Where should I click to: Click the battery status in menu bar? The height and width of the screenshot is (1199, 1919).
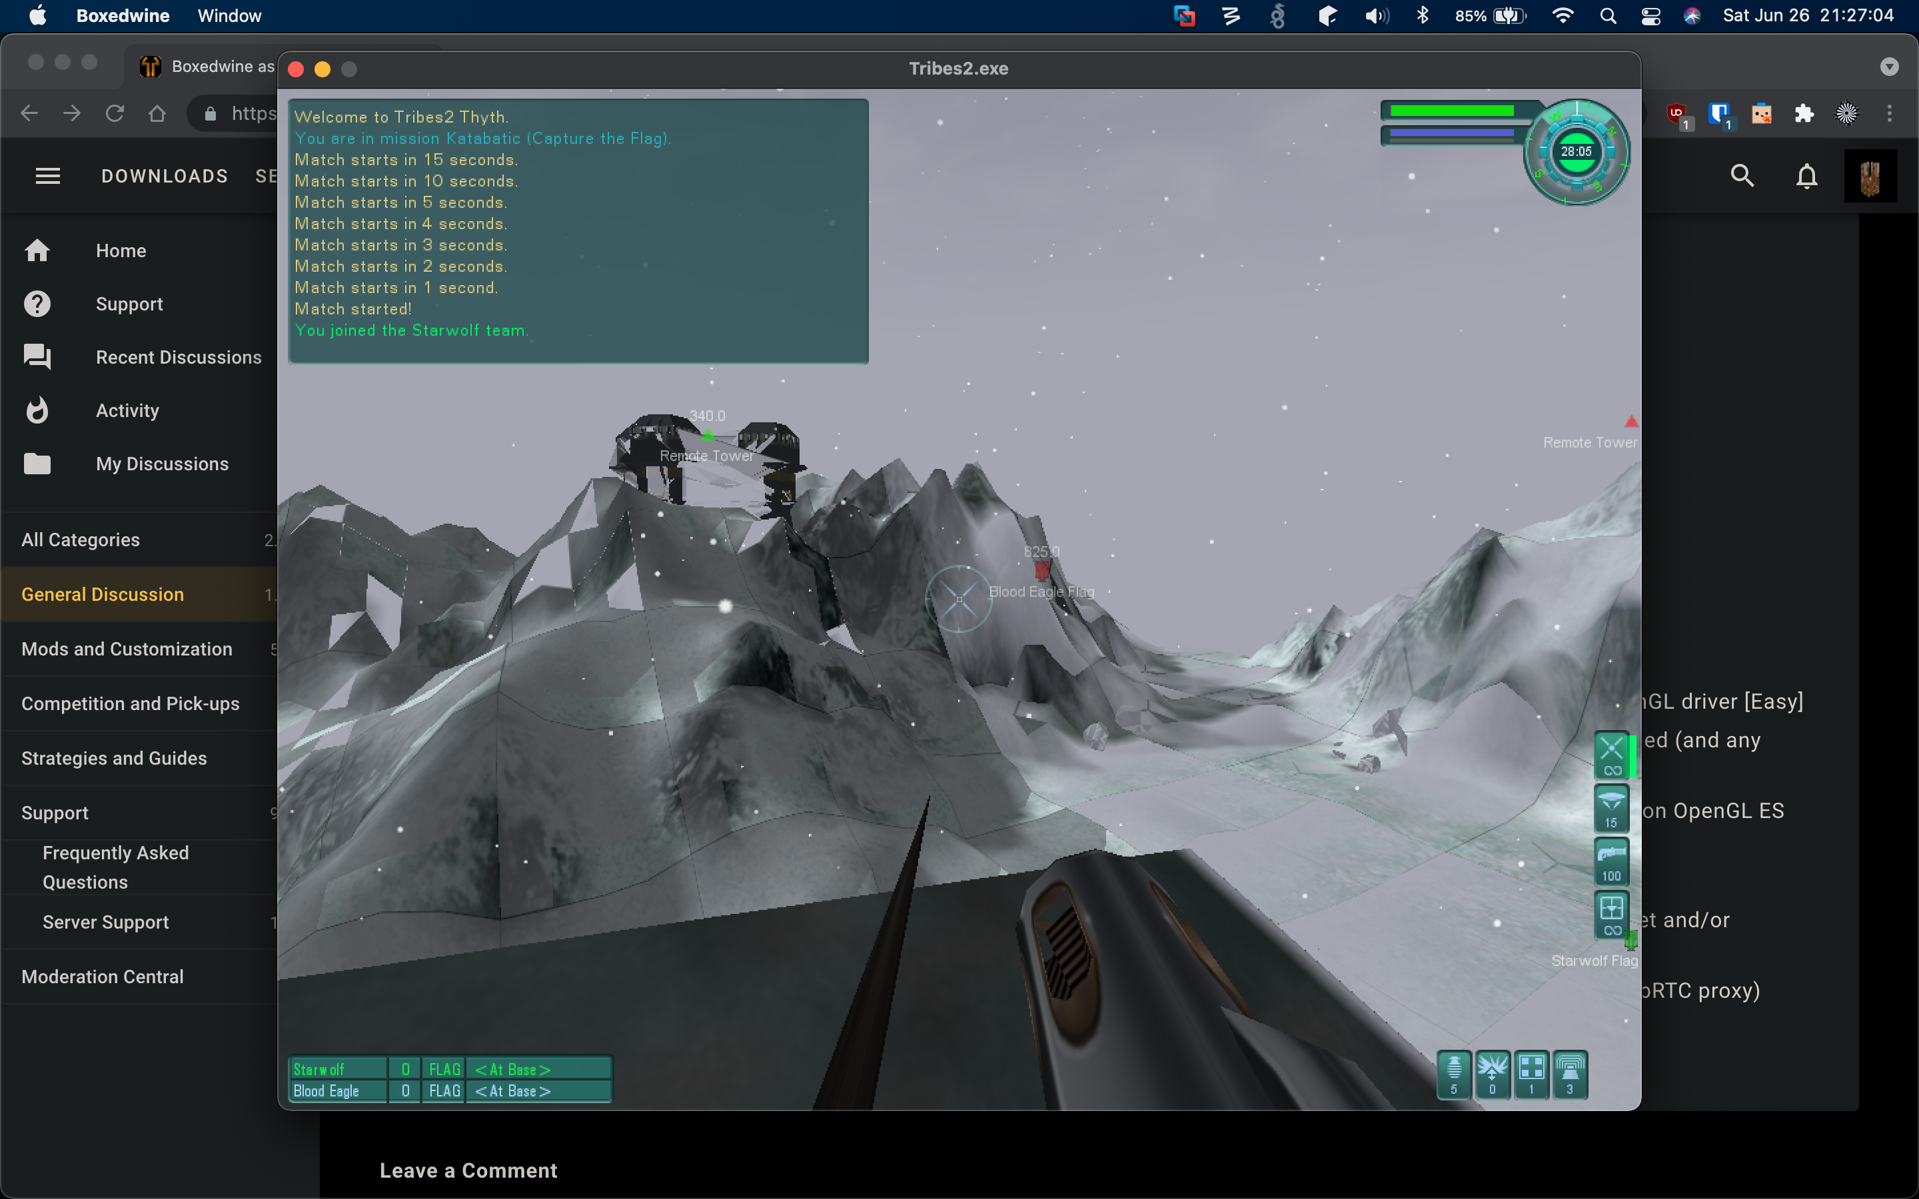coord(1490,16)
